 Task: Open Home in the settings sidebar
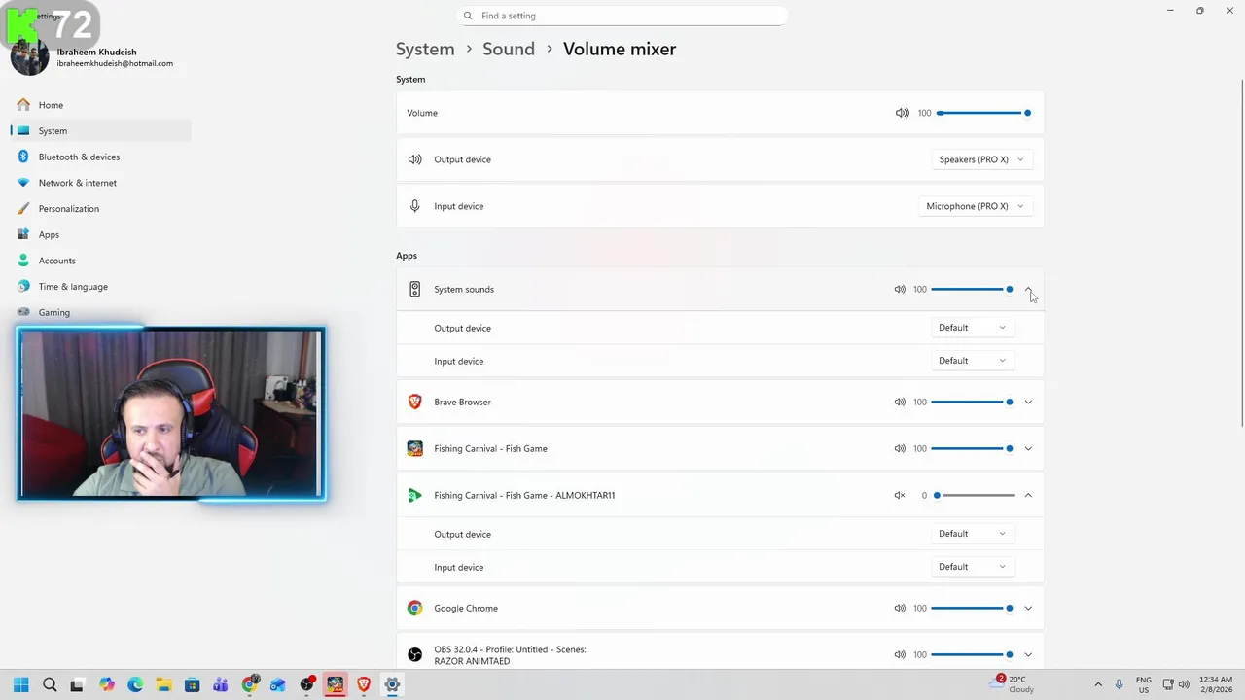click(x=101, y=105)
